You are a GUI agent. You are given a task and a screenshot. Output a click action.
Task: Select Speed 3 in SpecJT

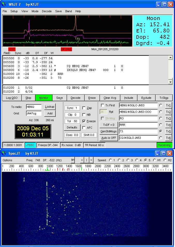(x=128, y=160)
